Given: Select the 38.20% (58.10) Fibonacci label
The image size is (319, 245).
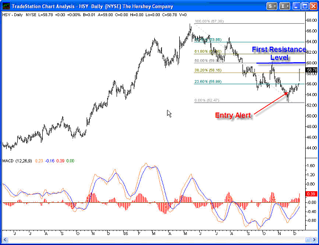Looking at the screenshot, I should (208, 70).
